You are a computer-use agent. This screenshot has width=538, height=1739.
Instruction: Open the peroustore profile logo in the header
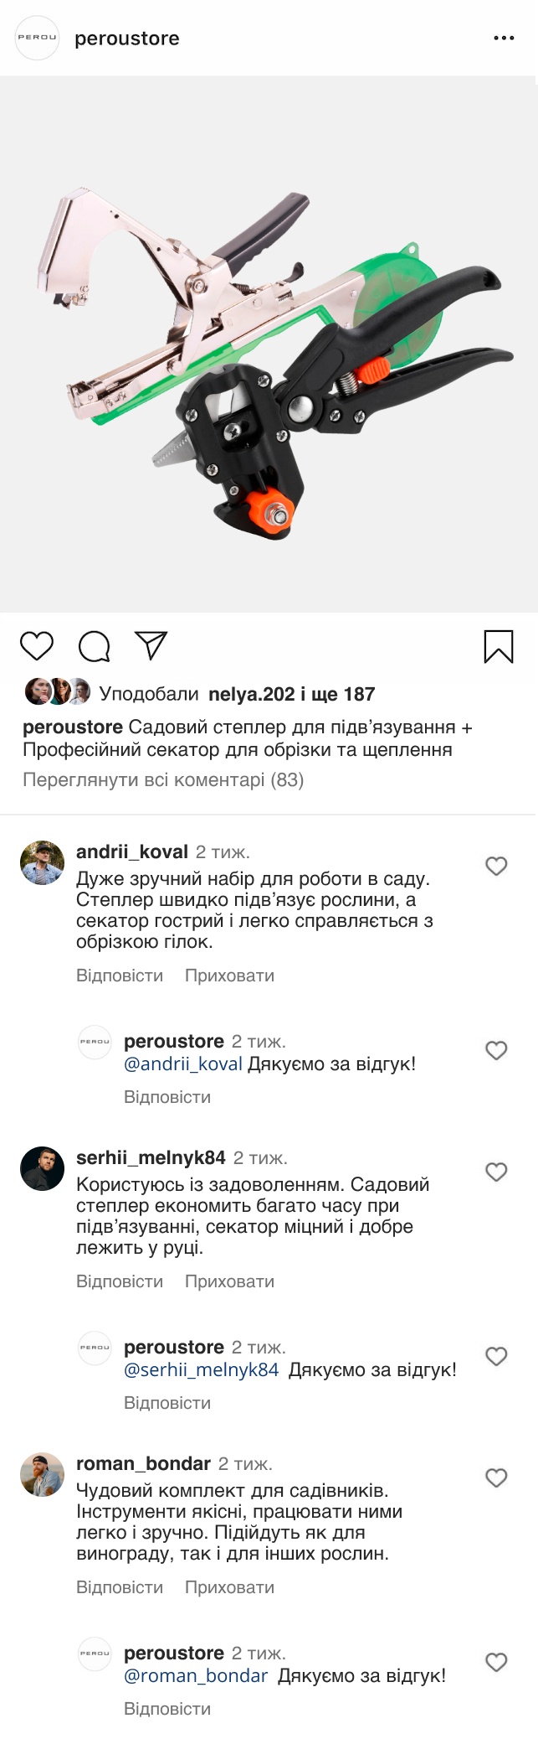[38, 39]
